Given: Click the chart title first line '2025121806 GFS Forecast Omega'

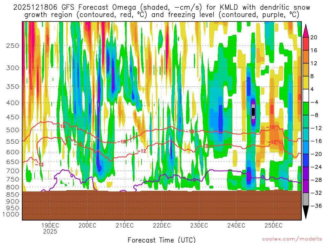Looking at the screenshot, I should tap(75, 8).
